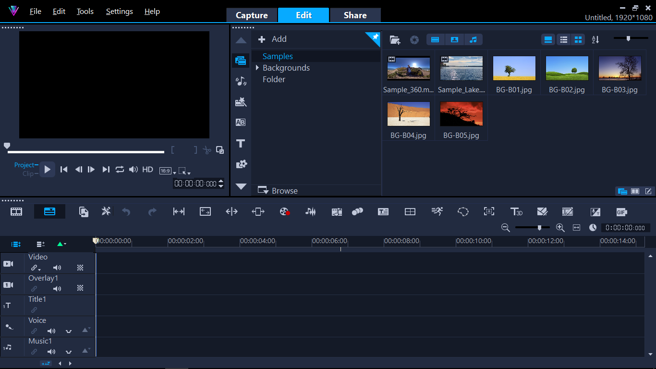Select the BG-B05.jpg thumbnail
The image size is (656, 369).
[461, 114]
